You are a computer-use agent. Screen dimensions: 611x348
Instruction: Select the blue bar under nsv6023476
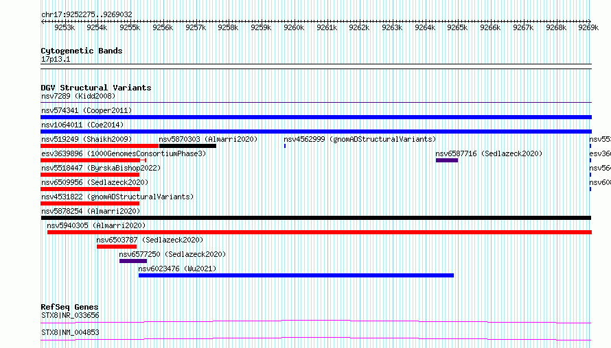coord(296,275)
